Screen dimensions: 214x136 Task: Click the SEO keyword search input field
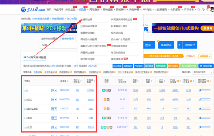(x=58, y=45)
